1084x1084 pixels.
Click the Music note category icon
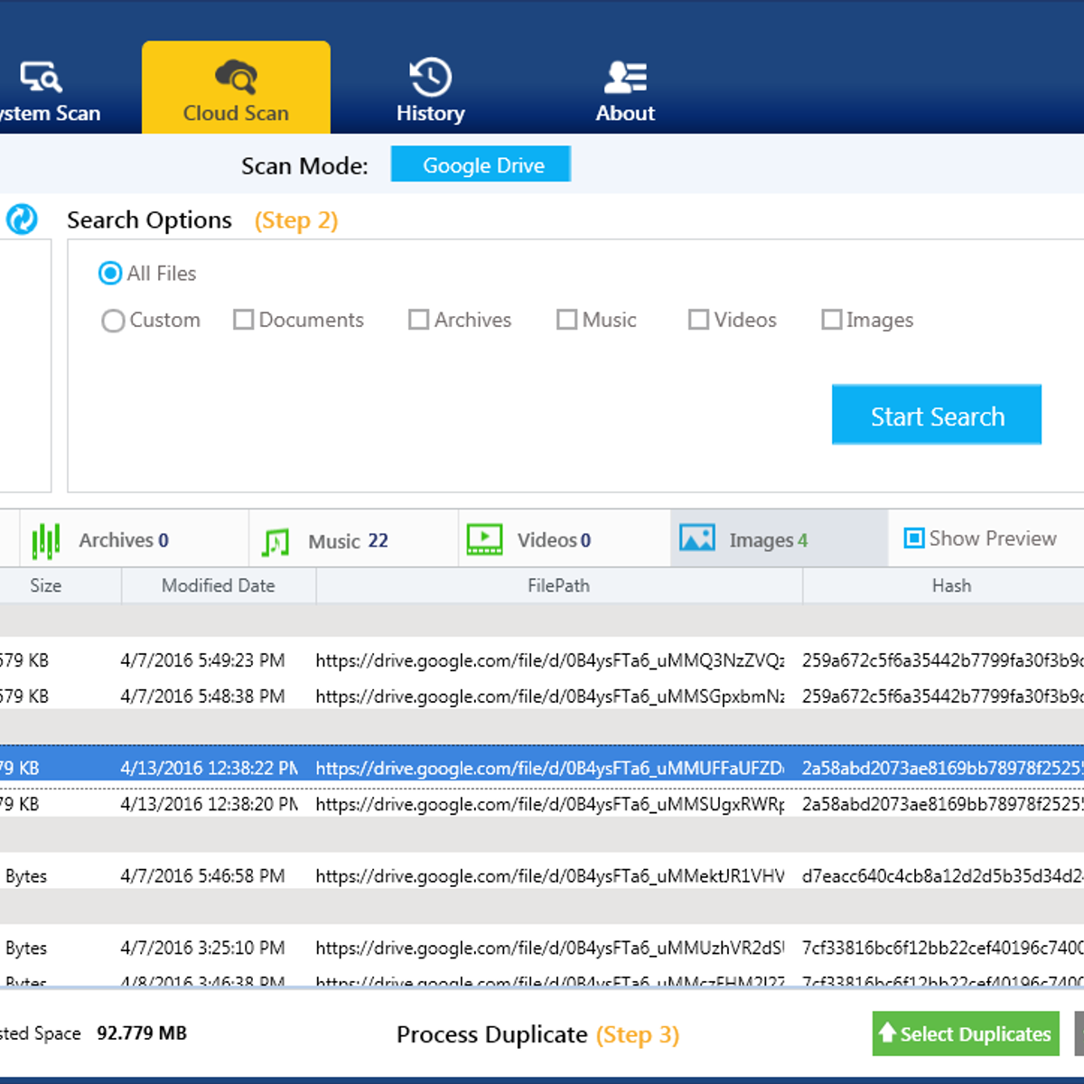(276, 541)
